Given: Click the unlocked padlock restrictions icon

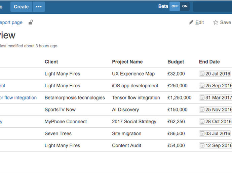Looking at the screenshot, I should [x=31, y=22].
